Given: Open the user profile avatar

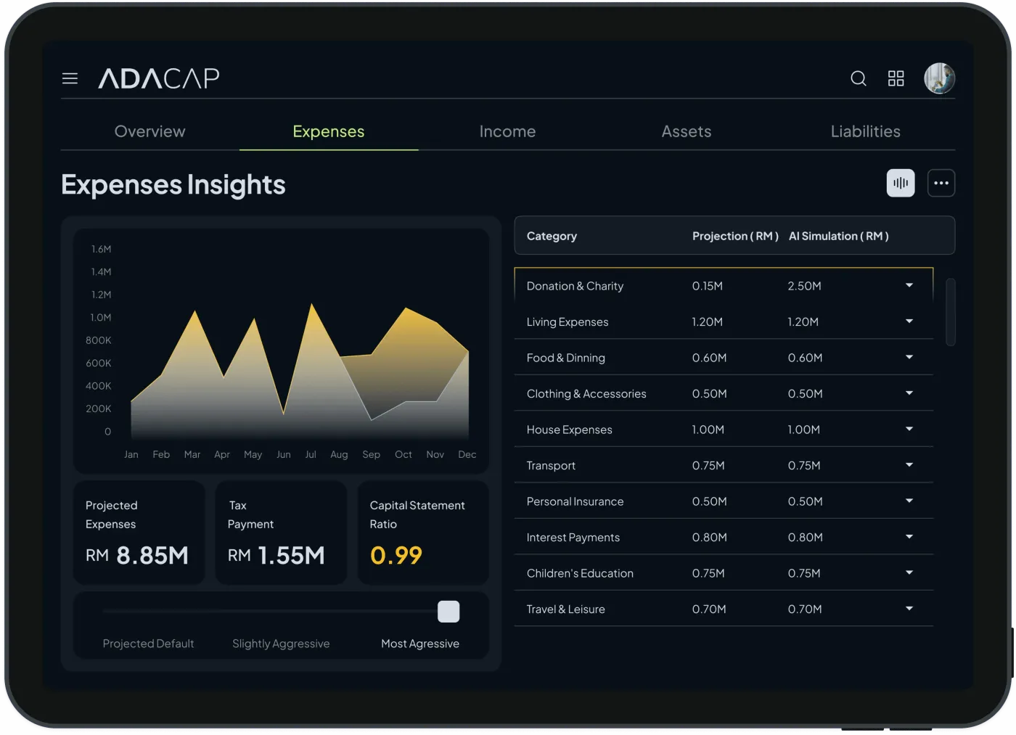Looking at the screenshot, I should pos(939,78).
